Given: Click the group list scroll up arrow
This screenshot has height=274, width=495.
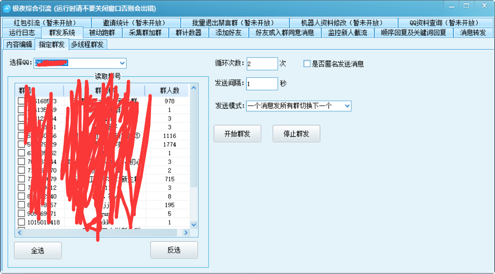Looking at the screenshot, I should [193, 88].
